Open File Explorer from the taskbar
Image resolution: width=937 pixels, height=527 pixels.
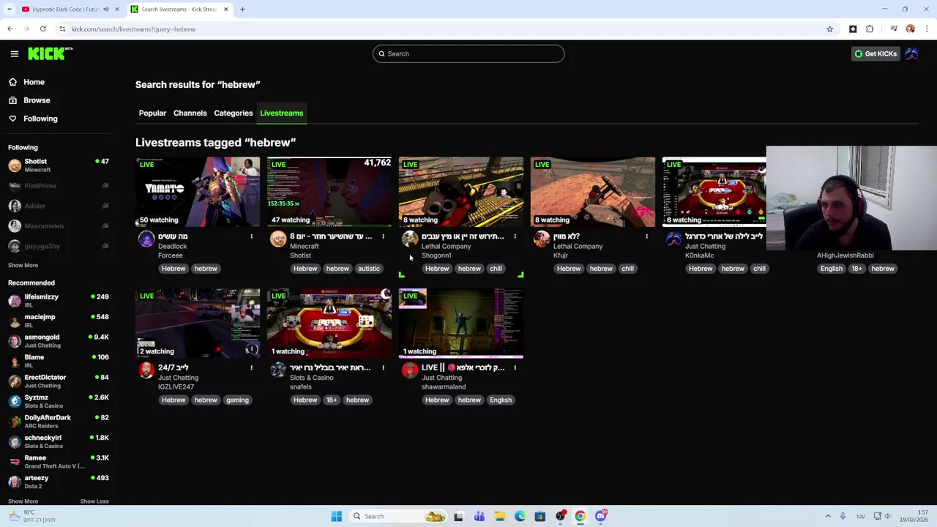point(499,516)
